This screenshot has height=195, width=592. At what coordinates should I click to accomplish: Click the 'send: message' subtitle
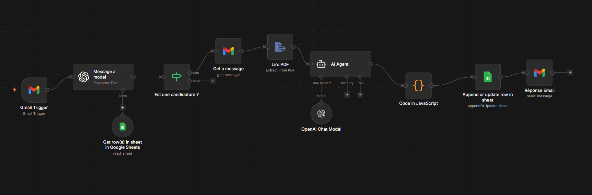(540, 96)
